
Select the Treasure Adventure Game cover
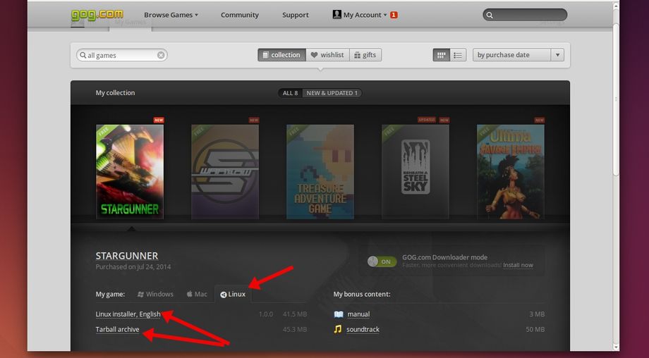(x=320, y=171)
